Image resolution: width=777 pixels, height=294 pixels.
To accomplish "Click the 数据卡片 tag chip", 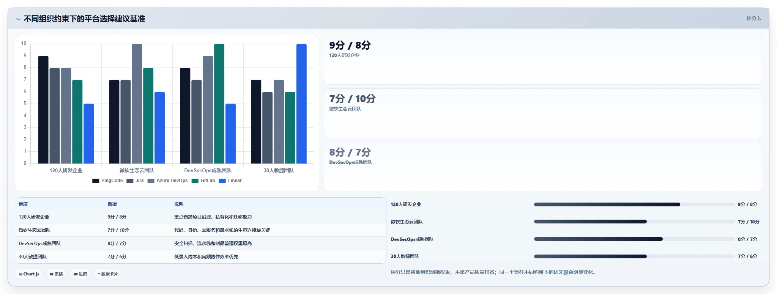I will [x=108, y=274].
